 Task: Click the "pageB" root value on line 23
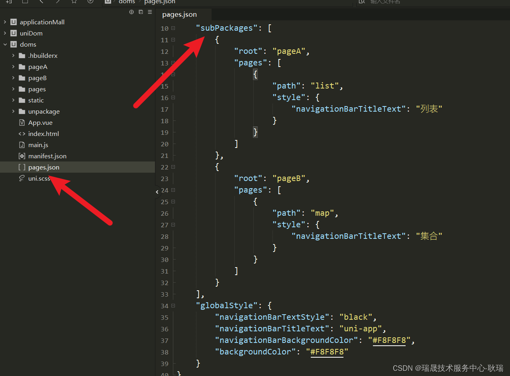289,179
